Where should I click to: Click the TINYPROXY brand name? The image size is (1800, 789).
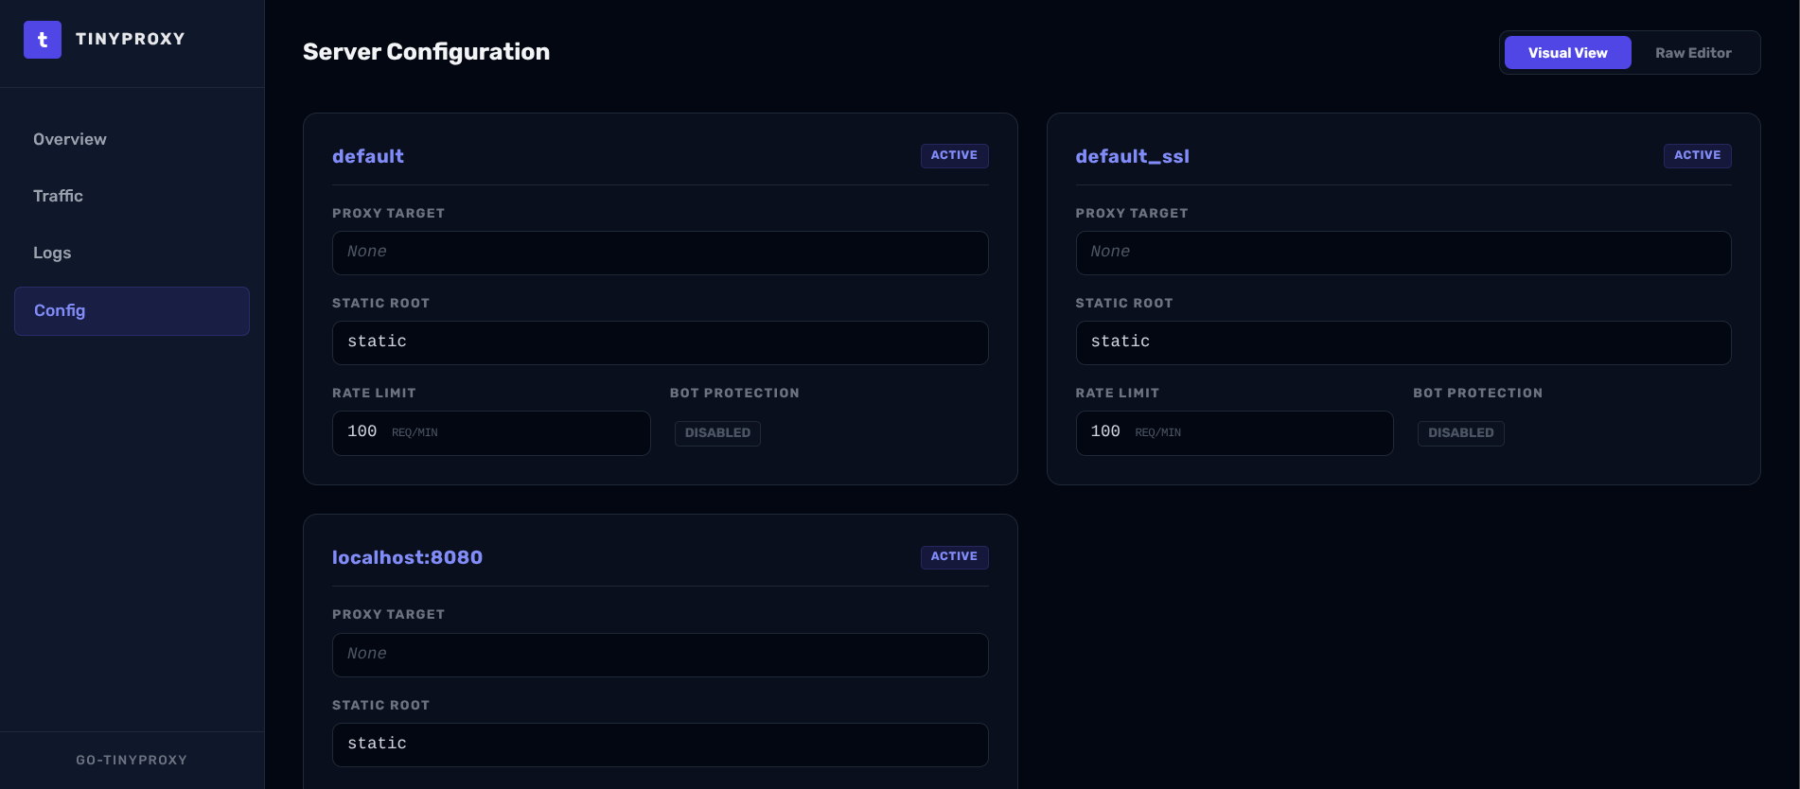point(131,39)
